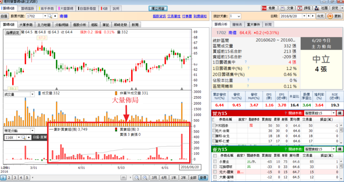Check the box for 富邦-仁愛 row

click(214, 141)
